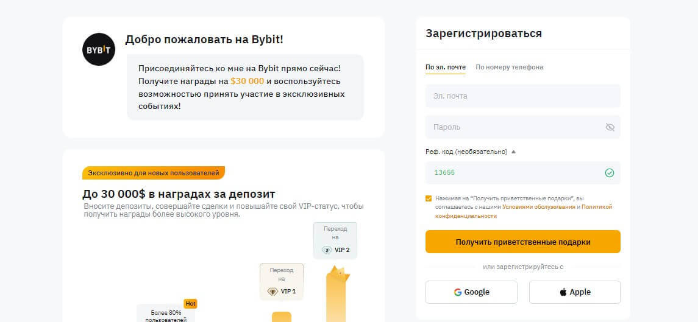Open the 'Условиями обслуживания' link

tap(538, 207)
